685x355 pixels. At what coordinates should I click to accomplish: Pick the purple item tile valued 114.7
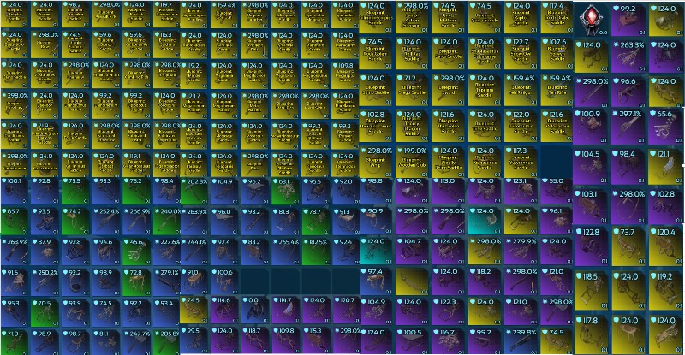[x=286, y=311]
